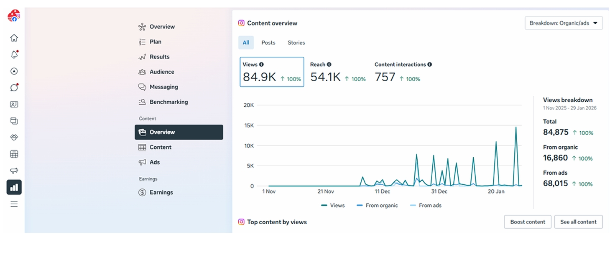Select the Content interactions metric card

point(403,72)
